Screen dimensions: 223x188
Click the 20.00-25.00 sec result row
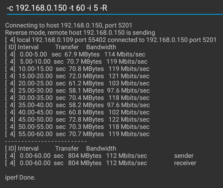[x=77, y=83]
